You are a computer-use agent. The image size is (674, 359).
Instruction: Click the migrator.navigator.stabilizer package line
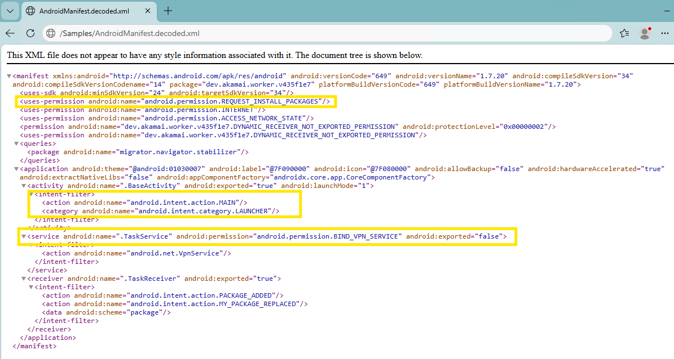pos(138,152)
